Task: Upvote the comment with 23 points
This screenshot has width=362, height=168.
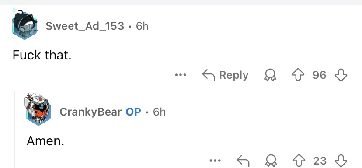Action: pyautogui.click(x=299, y=161)
